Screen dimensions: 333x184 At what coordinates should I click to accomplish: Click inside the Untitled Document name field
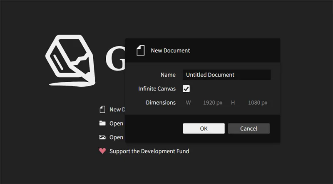pyautogui.click(x=226, y=75)
